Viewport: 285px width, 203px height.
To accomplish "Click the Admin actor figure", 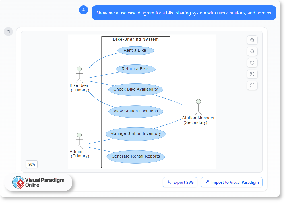I will coord(79,141).
